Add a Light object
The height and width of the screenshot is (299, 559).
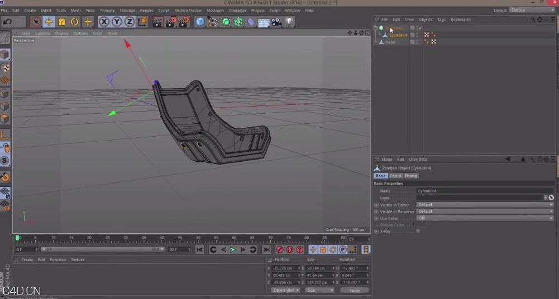tap(289, 22)
